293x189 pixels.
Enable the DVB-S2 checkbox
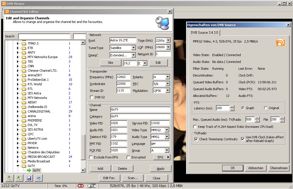pos(92,97)
